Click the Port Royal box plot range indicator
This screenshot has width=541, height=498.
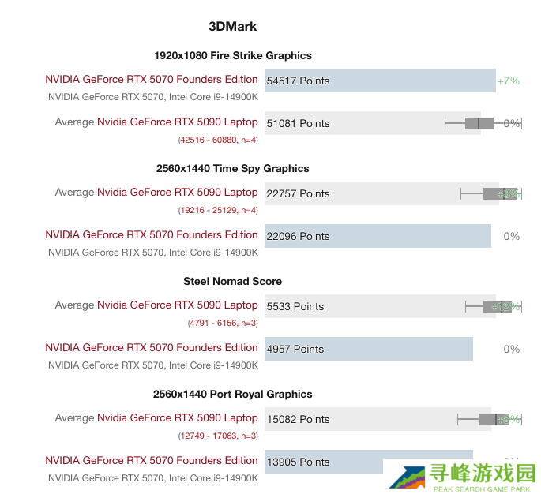pos(490,419)
